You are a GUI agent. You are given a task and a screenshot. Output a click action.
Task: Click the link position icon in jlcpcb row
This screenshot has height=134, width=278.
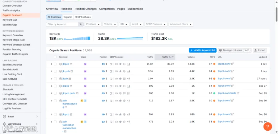103,64
